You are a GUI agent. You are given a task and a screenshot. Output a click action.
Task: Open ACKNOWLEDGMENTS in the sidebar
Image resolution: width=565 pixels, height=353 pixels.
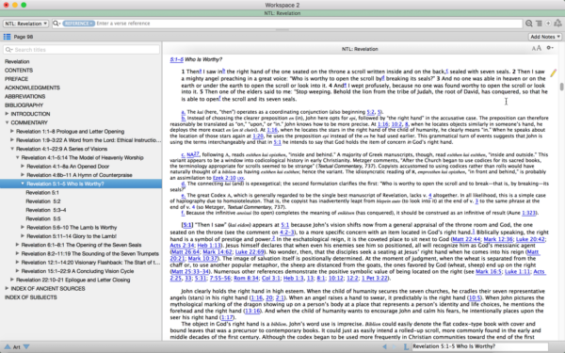pos(32,88)
